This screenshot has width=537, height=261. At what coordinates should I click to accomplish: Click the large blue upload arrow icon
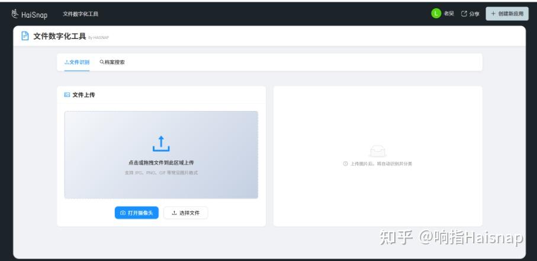click(x=161, y=144)
